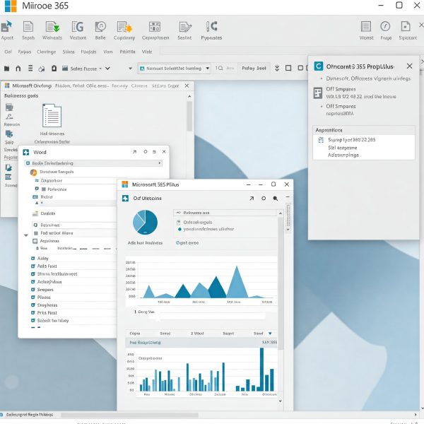Click the Fraye gauge icon
This screenshot has height=424, width=424.
[x=385, y=27]
